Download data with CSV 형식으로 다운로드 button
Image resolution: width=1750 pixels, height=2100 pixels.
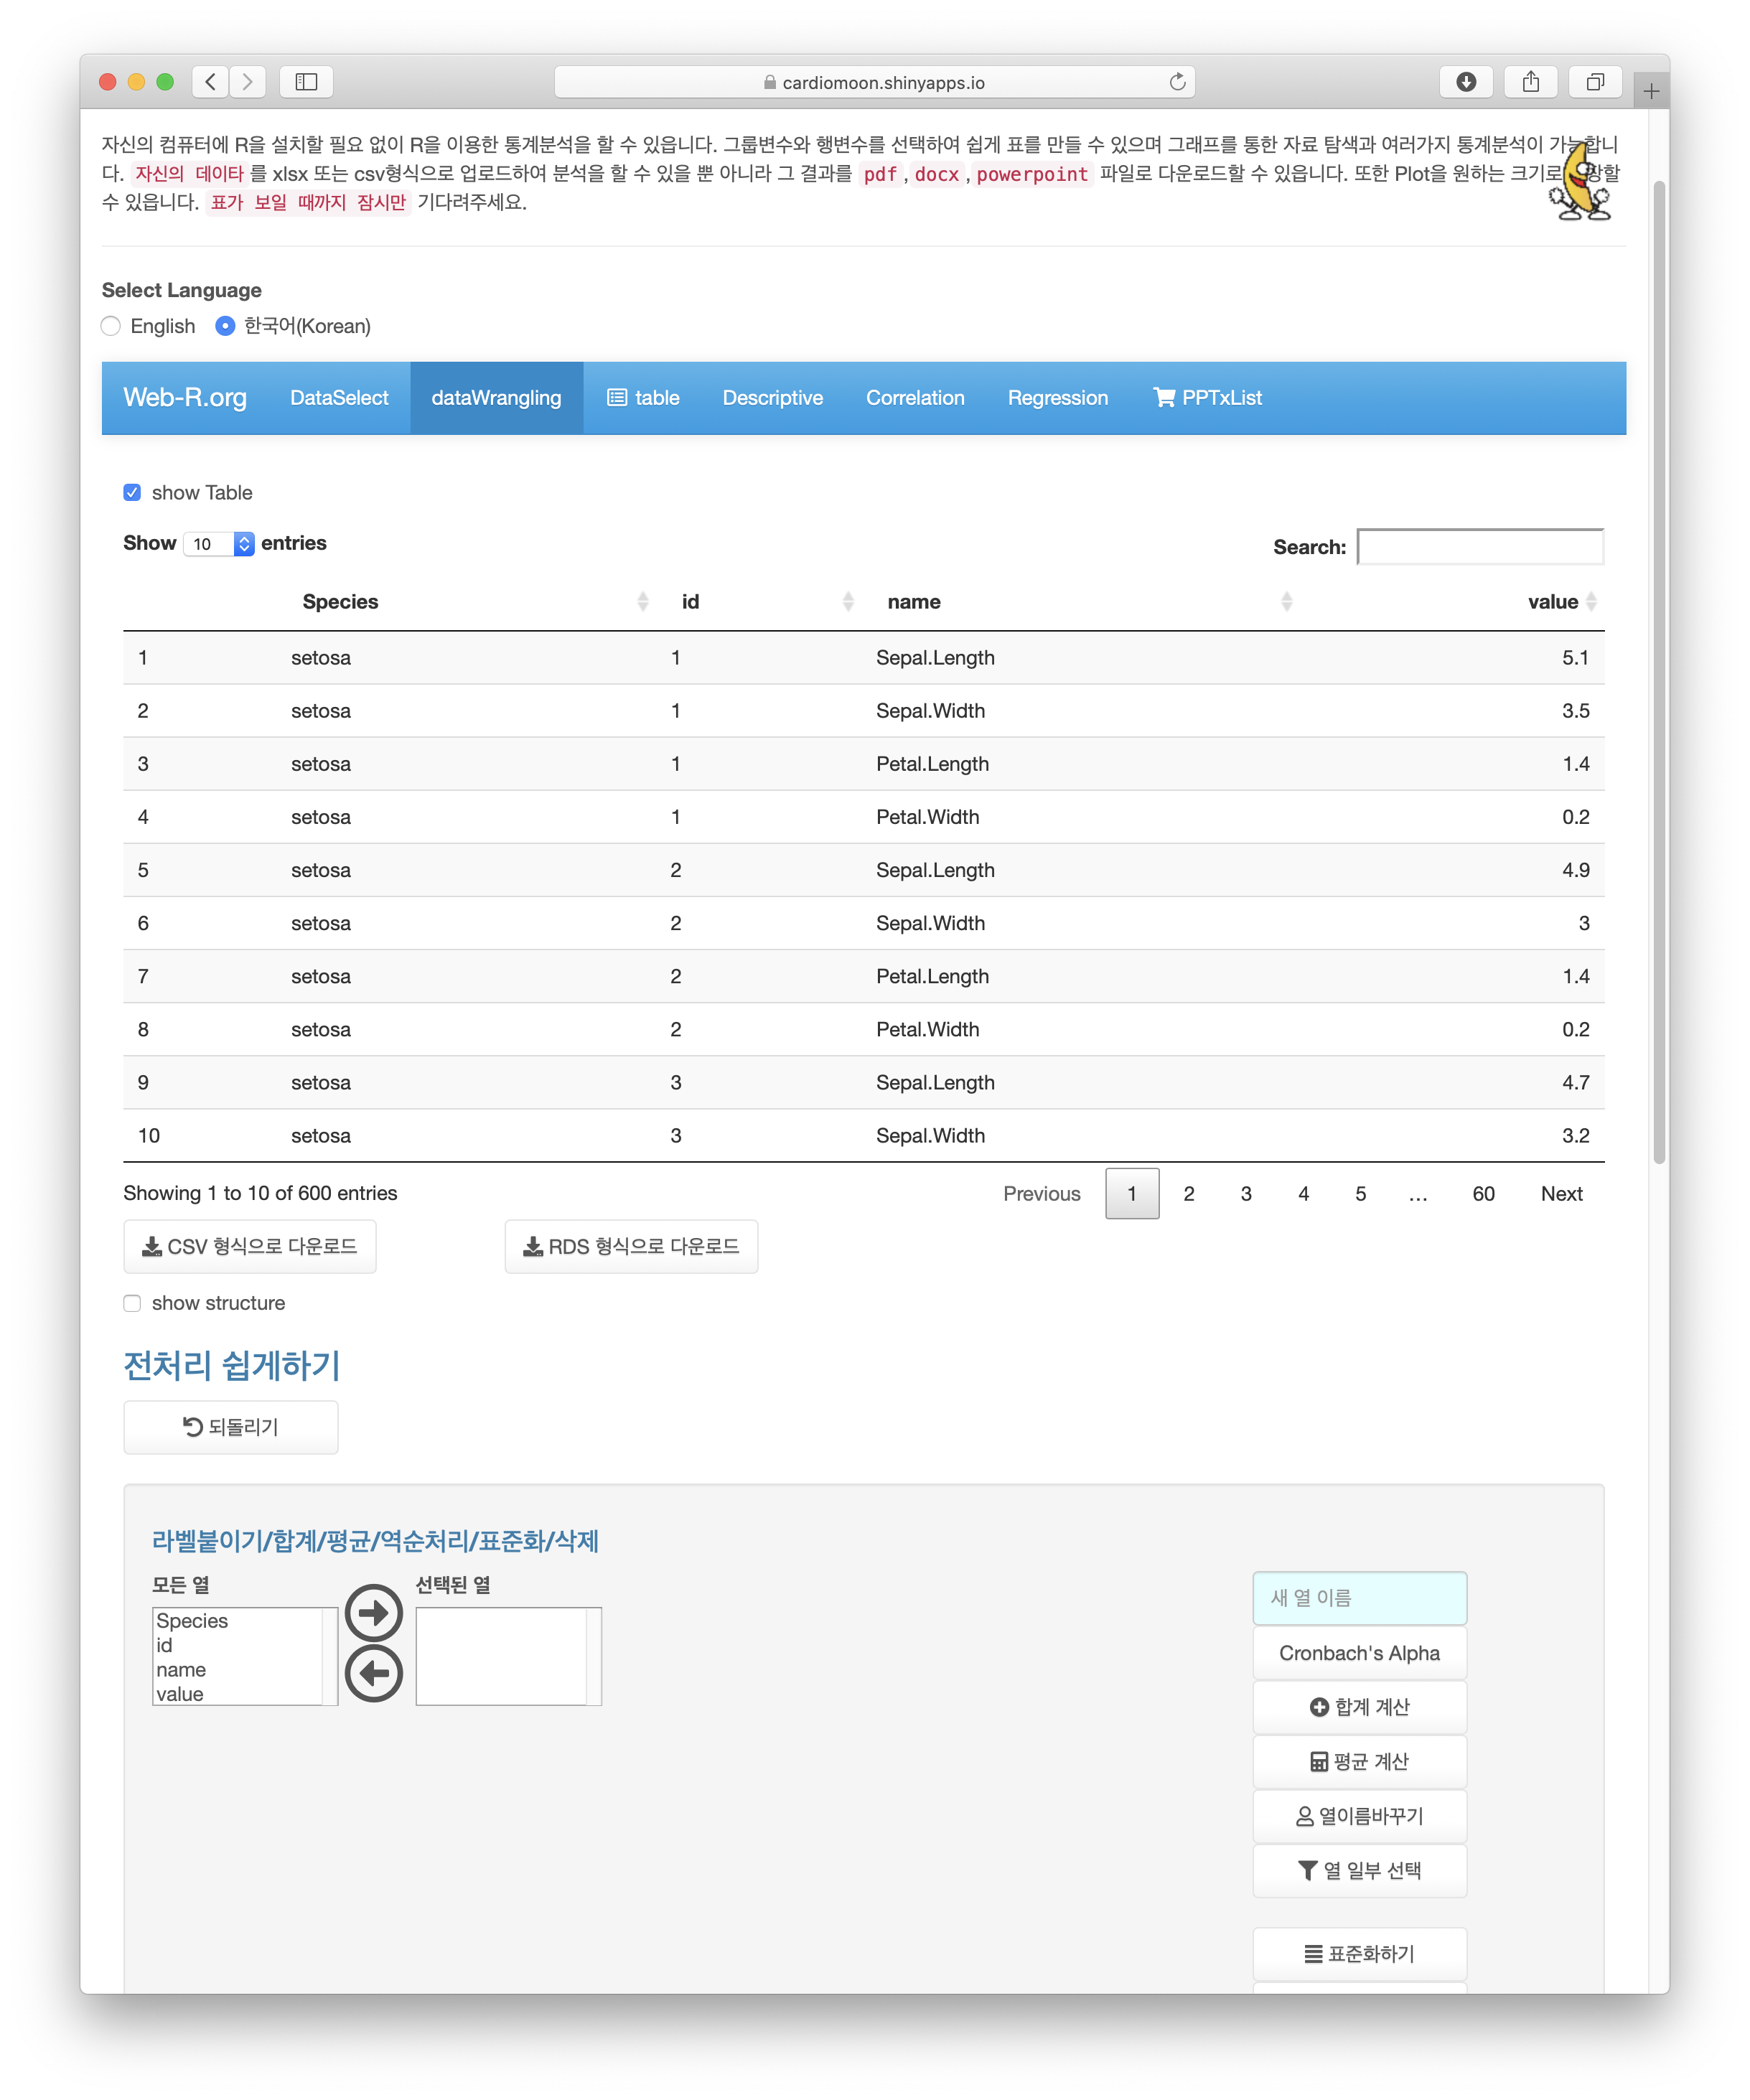[250, 1247]
